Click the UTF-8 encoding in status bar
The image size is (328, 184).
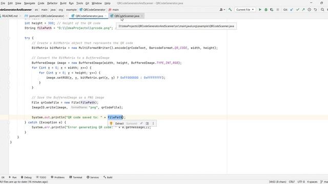coord(301,182)
